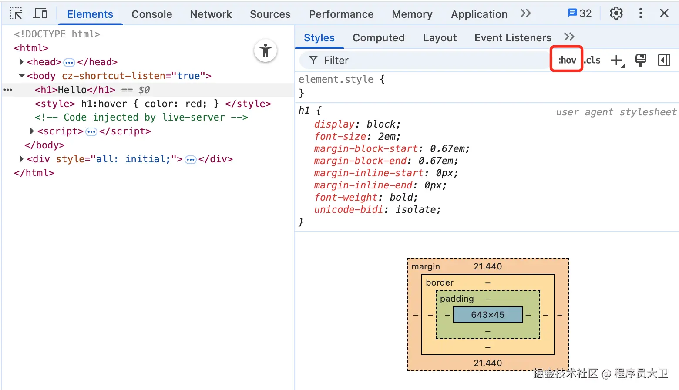Collapse the body element node
679x390 pixels.
(x=21, y=76)
